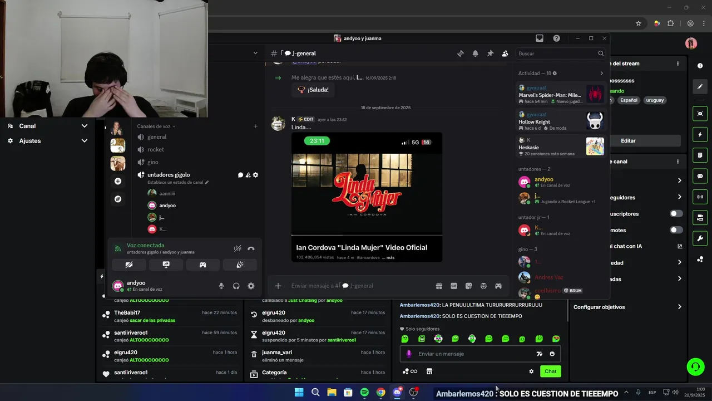Screen dimensions: 712x401
Task: Open Threads in the Discord channel header
Action: pyautogui.click(x=461, y=53)
